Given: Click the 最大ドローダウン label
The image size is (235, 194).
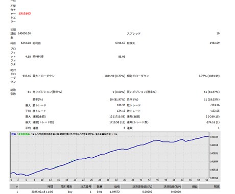Looking at the screenshot, I should (43, 76).
